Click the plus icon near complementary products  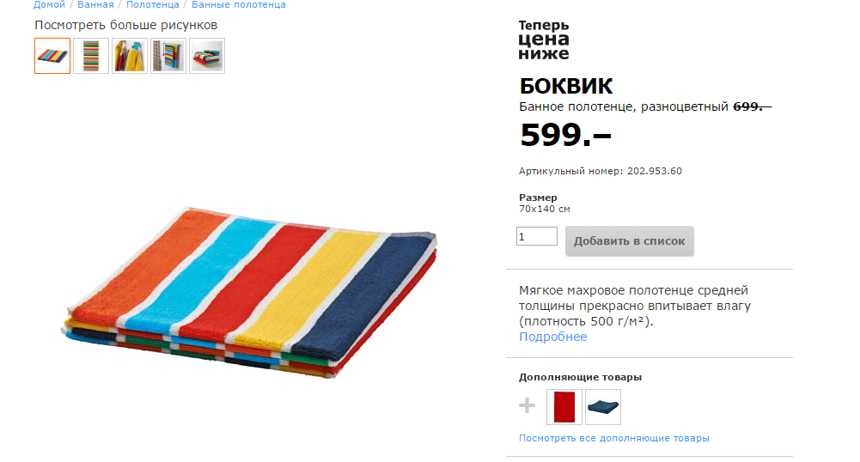(x=527, y=405)
